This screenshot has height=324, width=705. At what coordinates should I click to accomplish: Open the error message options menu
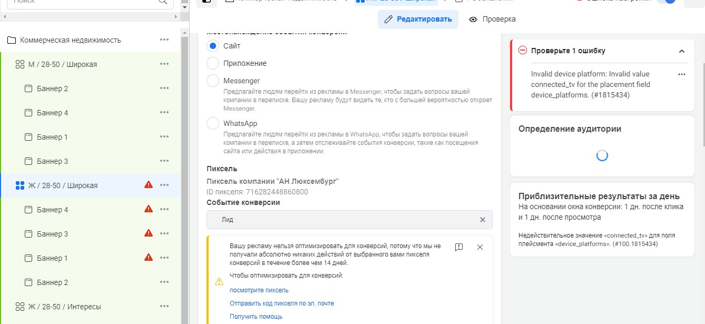(x=682, y=74)
